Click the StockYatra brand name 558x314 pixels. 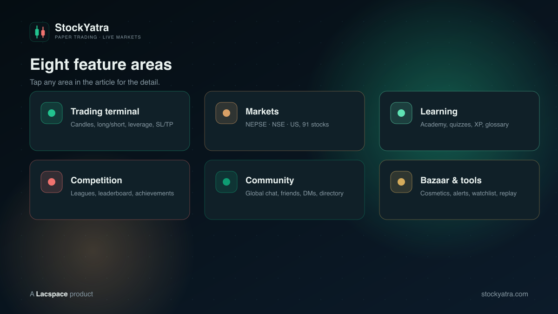click(82, 27)
